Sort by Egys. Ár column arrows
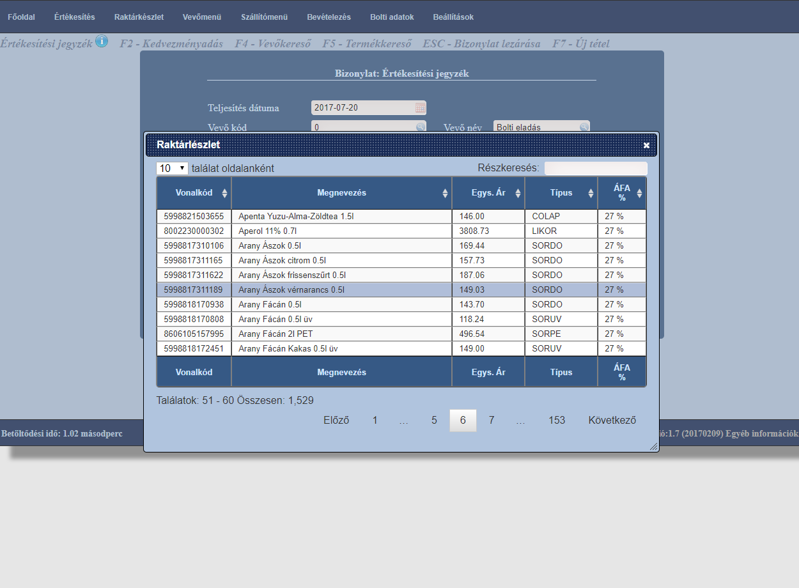This screenshot has width=799, height=588. tap(518, 193)
